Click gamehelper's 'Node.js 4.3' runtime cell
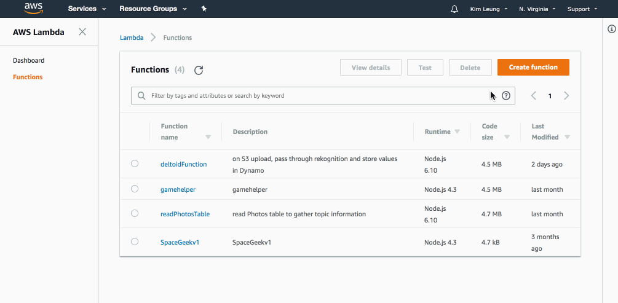 [x=441, y=189]
